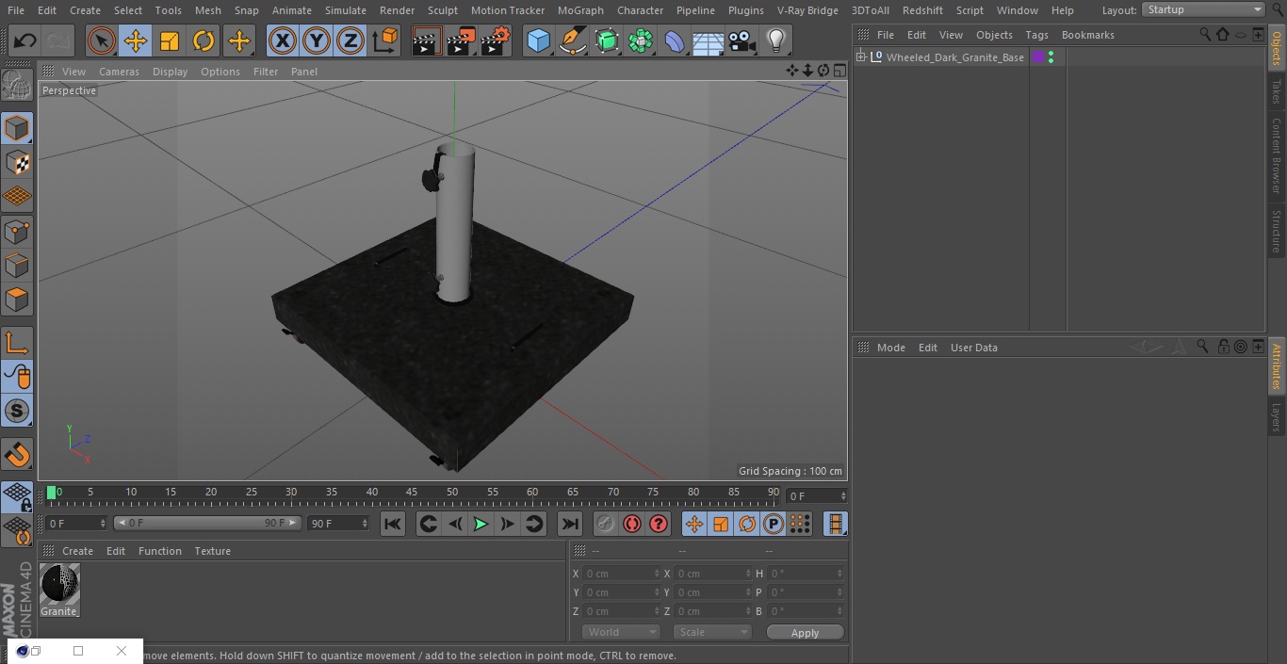
Task: Activate the Scale tool
Action: tap(170, 41)
